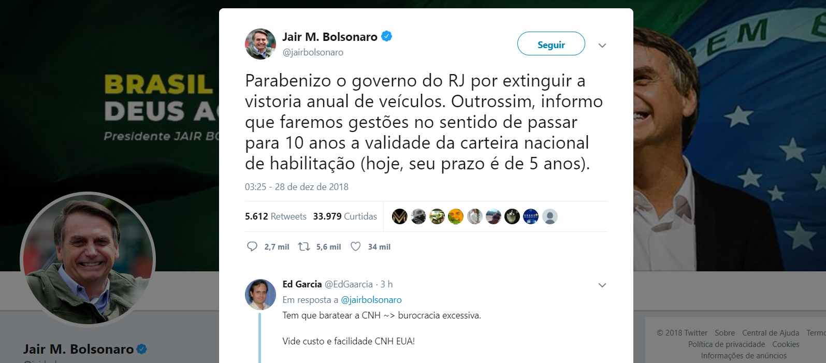Open the dark blue circular liker avatar
This screenshot has height=363, width=826.
[531, 216]
